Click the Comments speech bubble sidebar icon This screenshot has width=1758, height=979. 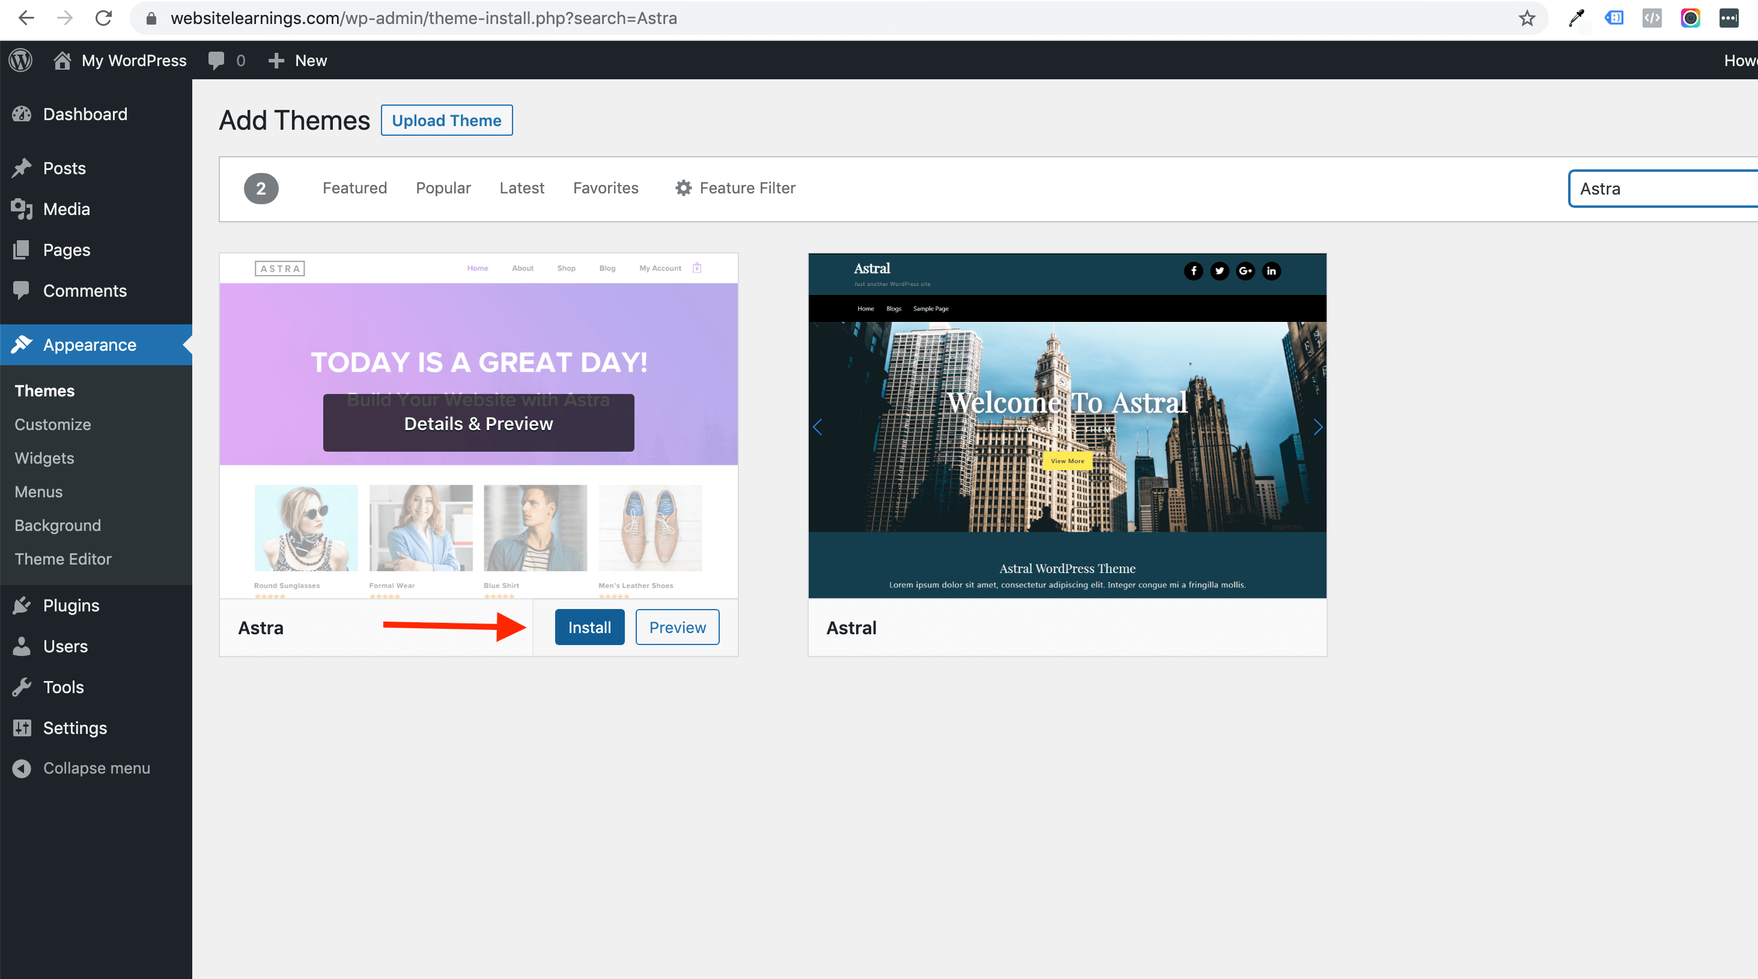(x=22, y=291)
